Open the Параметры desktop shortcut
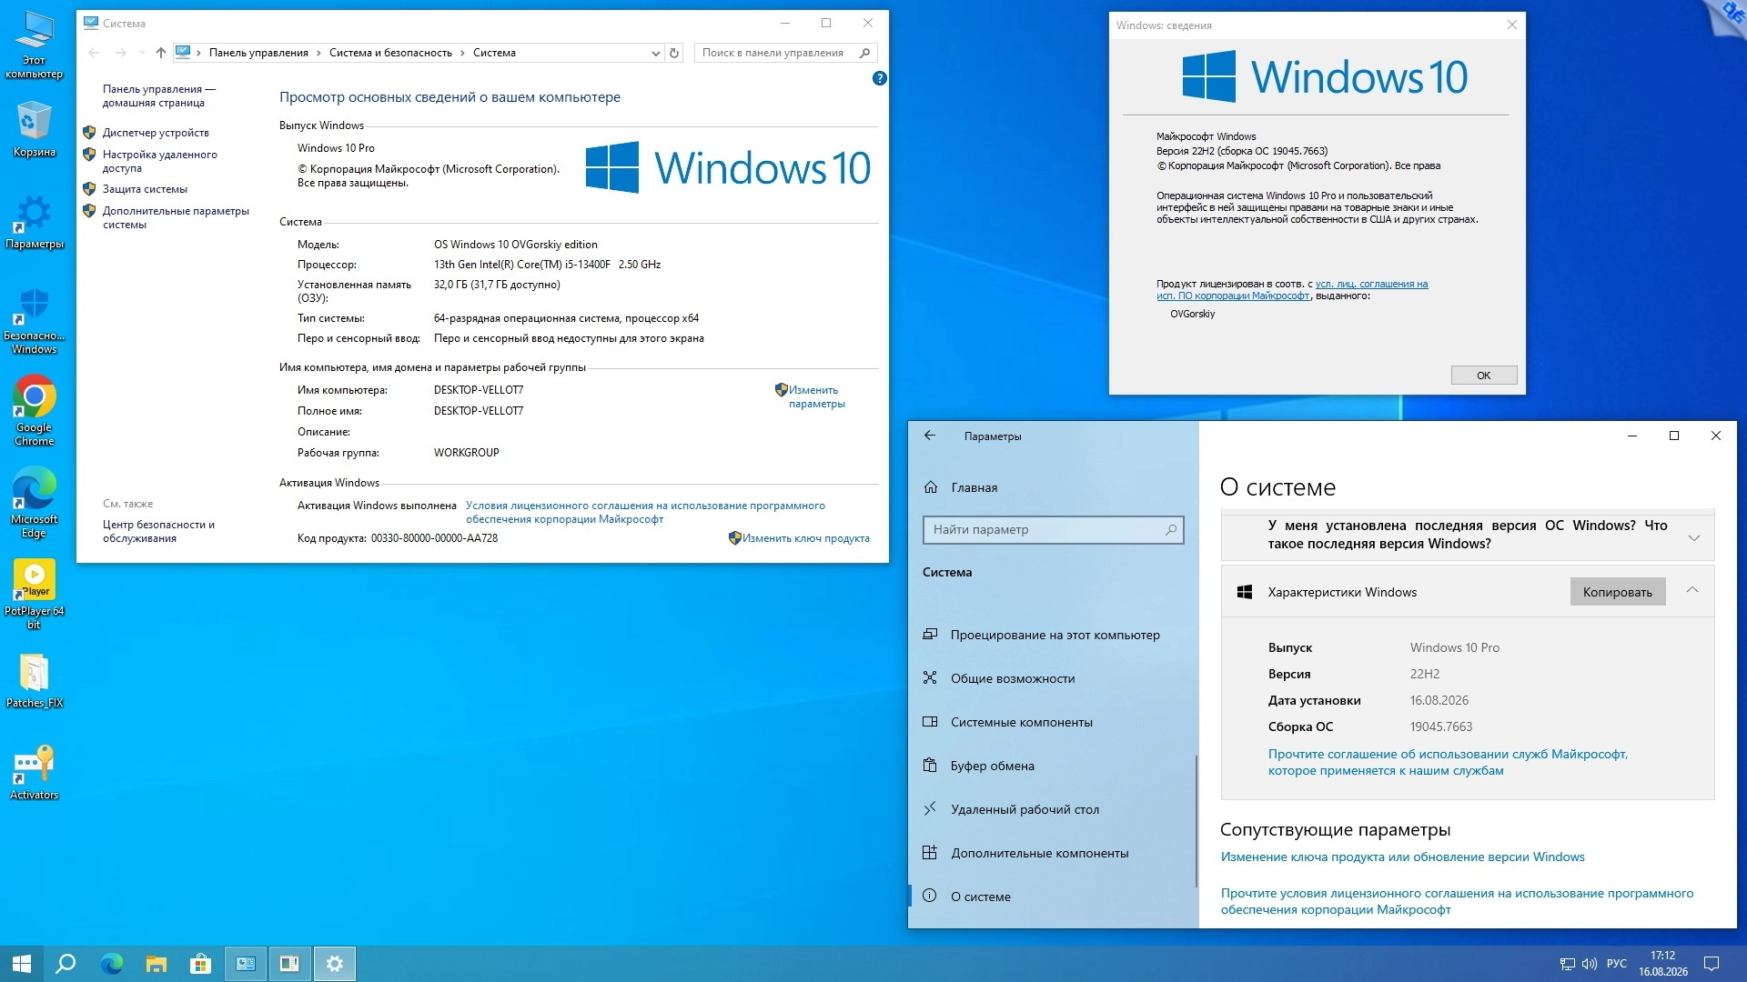The width and height of the screenshot is (1747, 982). (34, 221)
